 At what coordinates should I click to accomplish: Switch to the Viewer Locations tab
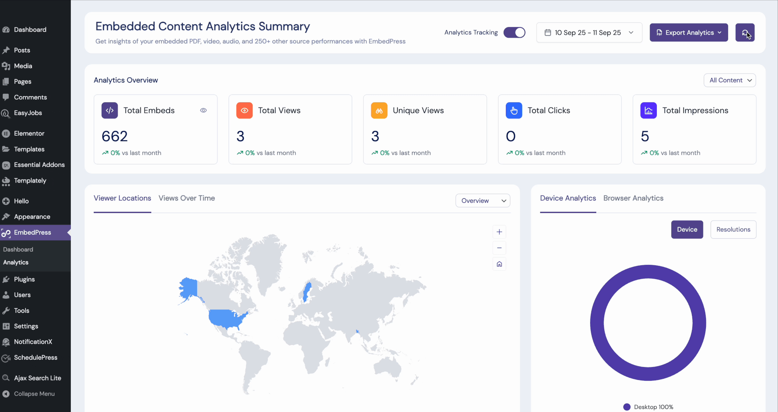(x=122, y=198)
